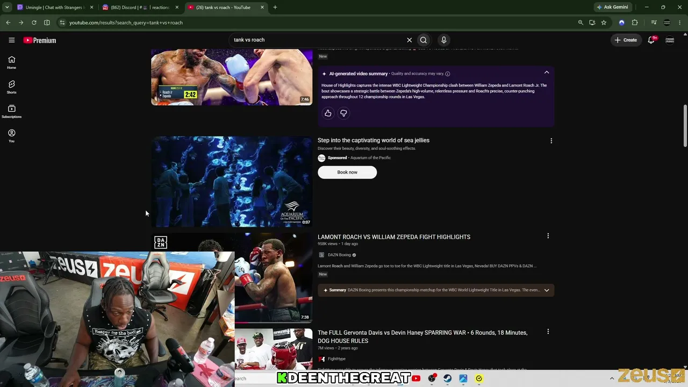Screen dimensions: 688x387
Task: Start voice search with microphone
Action: point(443,40)
